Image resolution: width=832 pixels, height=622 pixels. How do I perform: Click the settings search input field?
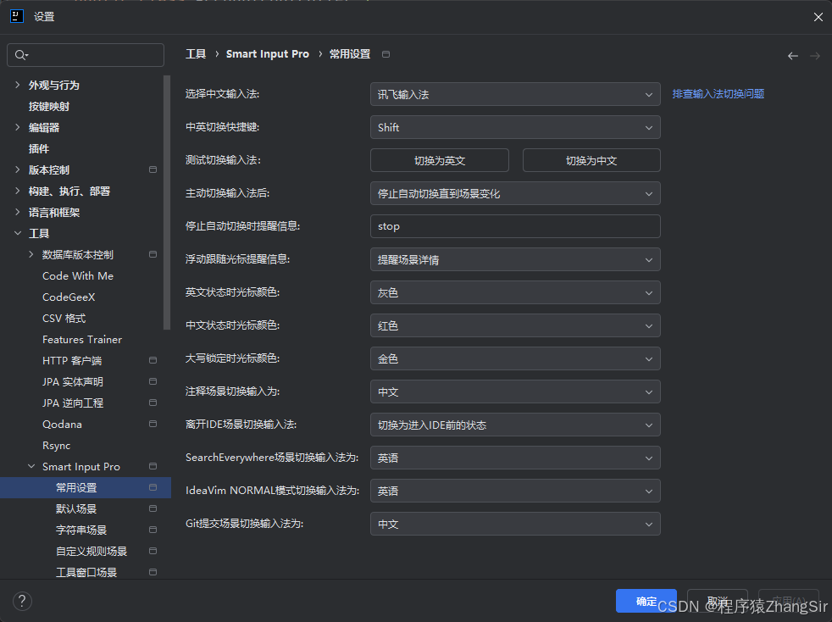coord(86,55)
